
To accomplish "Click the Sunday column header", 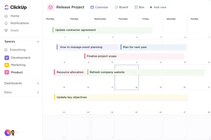I will pos(194,19).
